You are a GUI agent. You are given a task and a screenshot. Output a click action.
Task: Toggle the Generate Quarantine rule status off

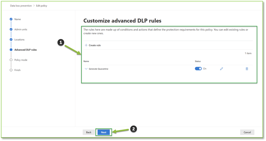coord(198,68)
